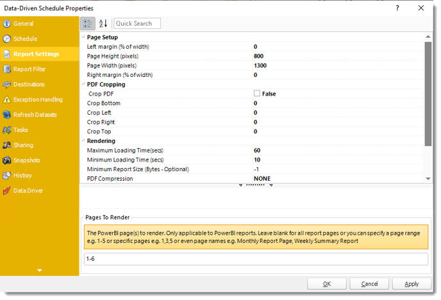
Task: Click the Cancel button
Action: (369, 284)
